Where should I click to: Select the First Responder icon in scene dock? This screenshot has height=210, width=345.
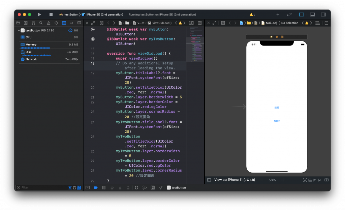(277, 37)
